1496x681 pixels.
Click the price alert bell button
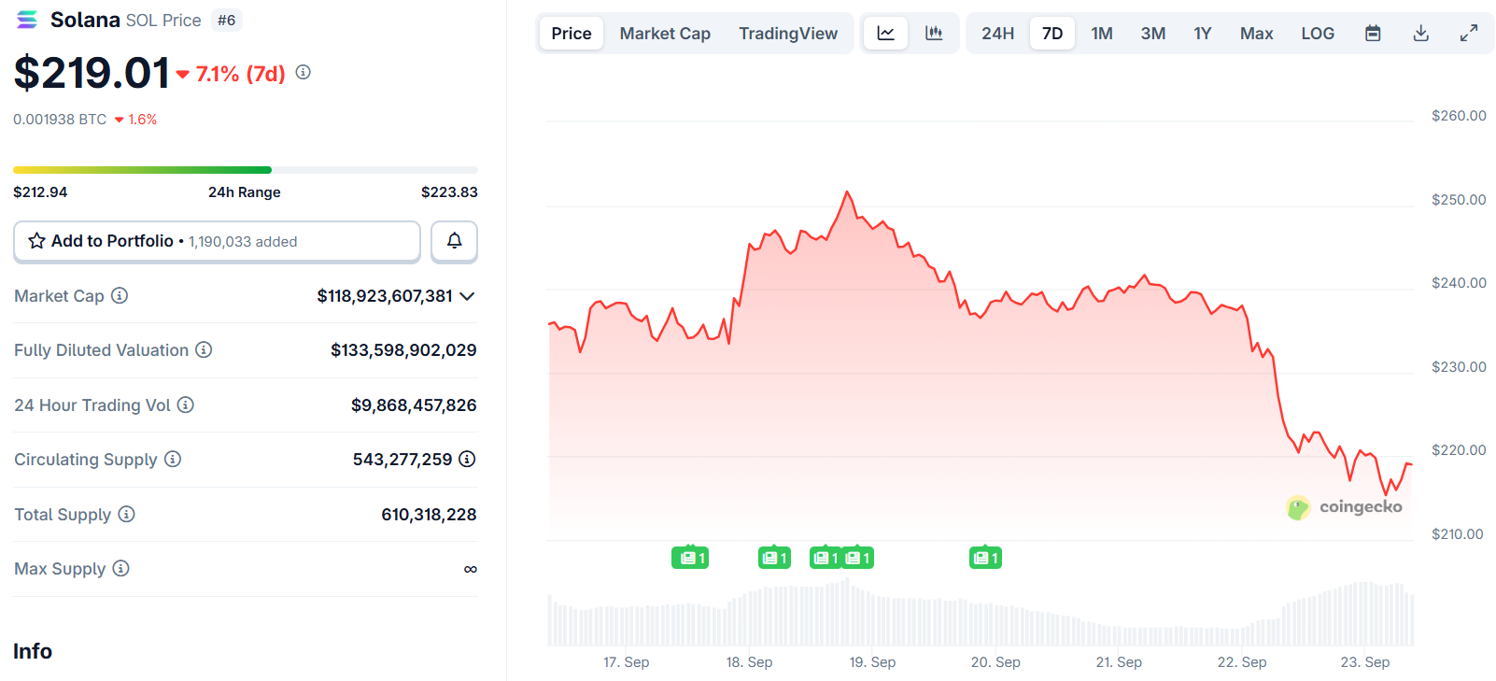click(x=455, y=241)
